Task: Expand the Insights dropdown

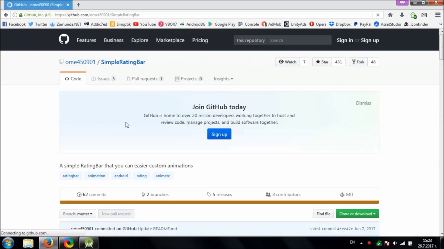Action: click(x=223, y=79)
